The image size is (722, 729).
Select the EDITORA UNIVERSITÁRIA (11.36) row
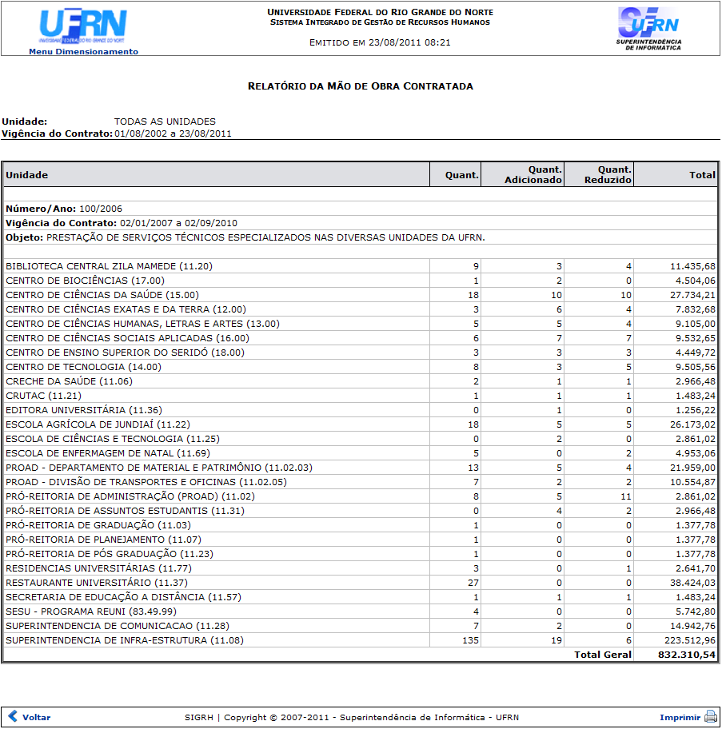361,411
